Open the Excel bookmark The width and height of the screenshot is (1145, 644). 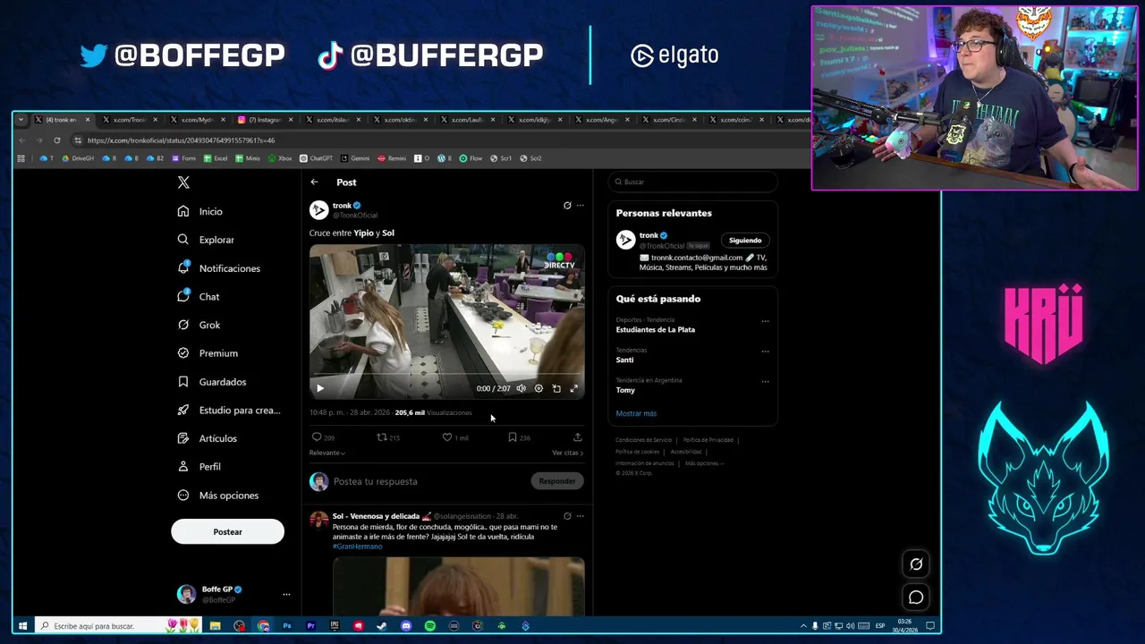(x=216, y=158)
